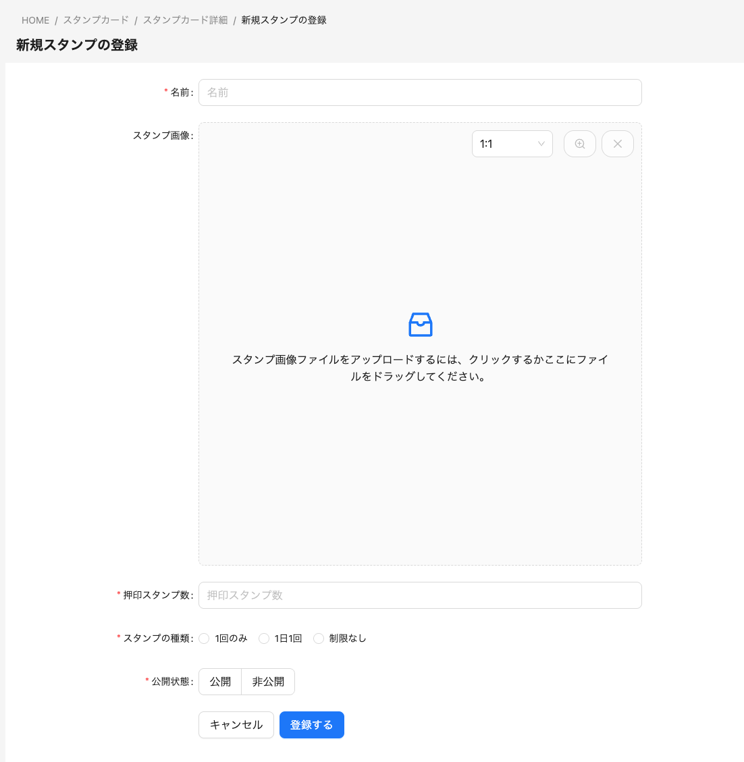Screen dimensions: 744x762
Task: Click the blue inbox upload icon
Action: [x=420, y=325]
